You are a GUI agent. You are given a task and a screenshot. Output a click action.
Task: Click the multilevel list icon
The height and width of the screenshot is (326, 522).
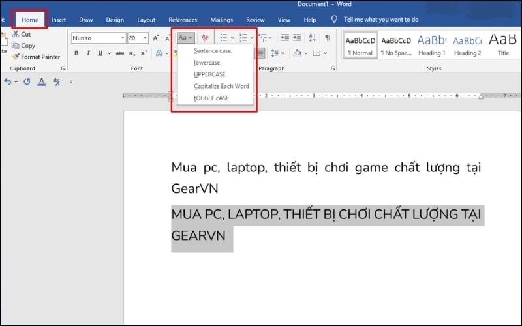click(x=263, y=38)
